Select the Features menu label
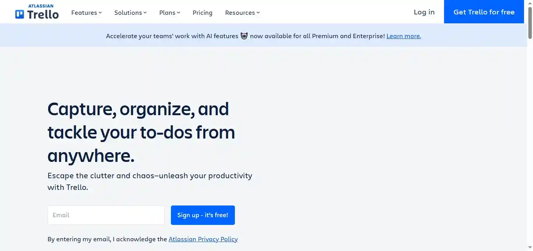 (x=84, y=13)
